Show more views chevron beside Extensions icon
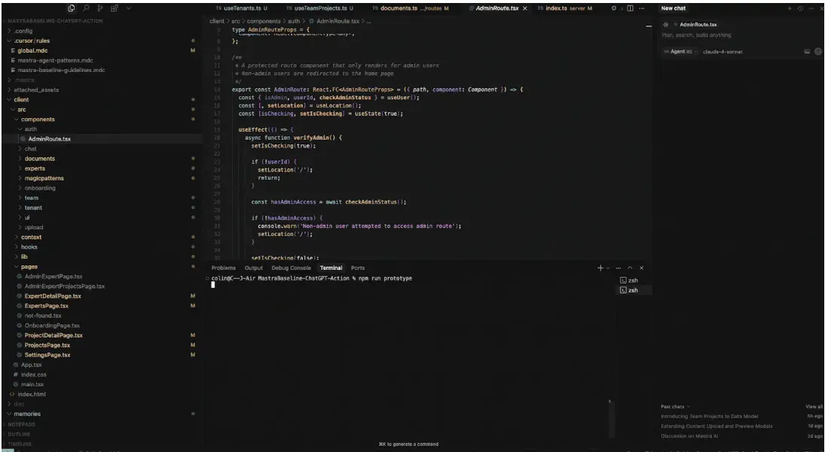Screen dimensions: 825x452 [x=129, y=8]
